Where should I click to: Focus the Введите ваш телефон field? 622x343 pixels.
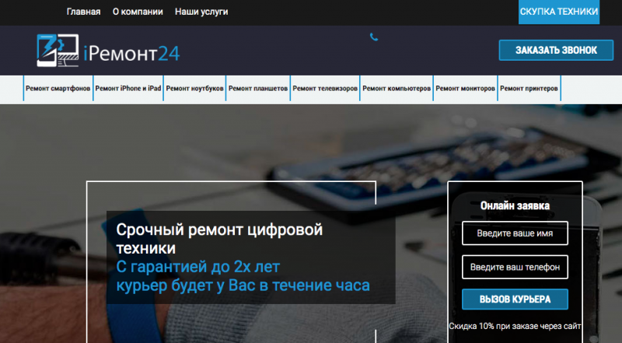point(515,268)
